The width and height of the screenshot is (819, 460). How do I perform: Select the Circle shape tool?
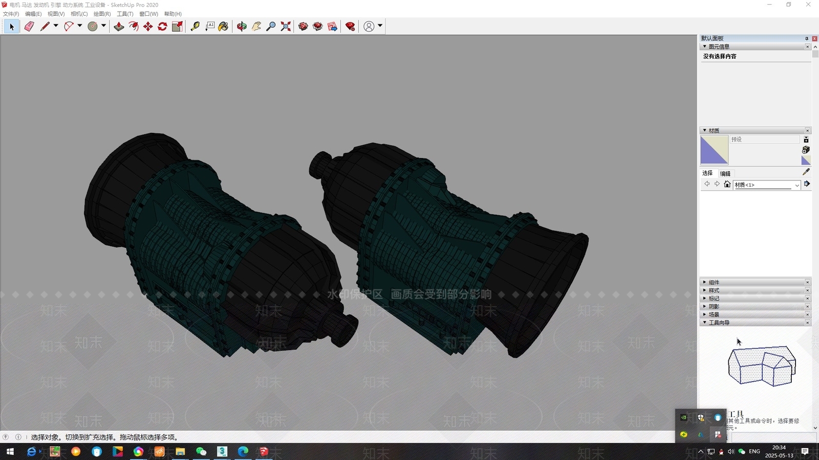93,27
